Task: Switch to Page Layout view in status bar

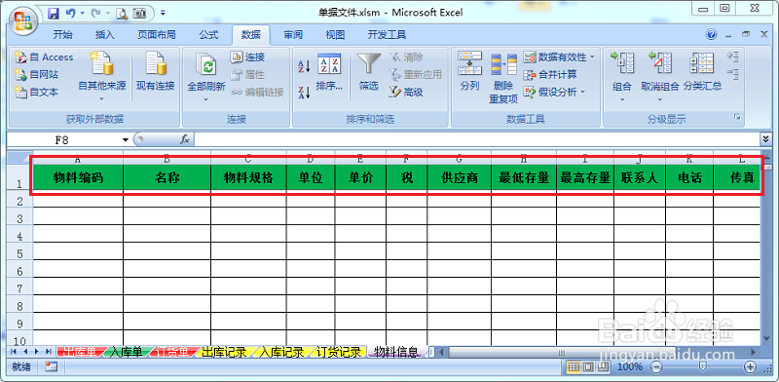Action: pyautogui.click(x=588, y=367)
